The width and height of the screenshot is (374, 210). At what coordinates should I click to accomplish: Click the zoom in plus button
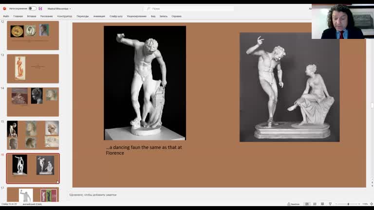coord(359,204)
